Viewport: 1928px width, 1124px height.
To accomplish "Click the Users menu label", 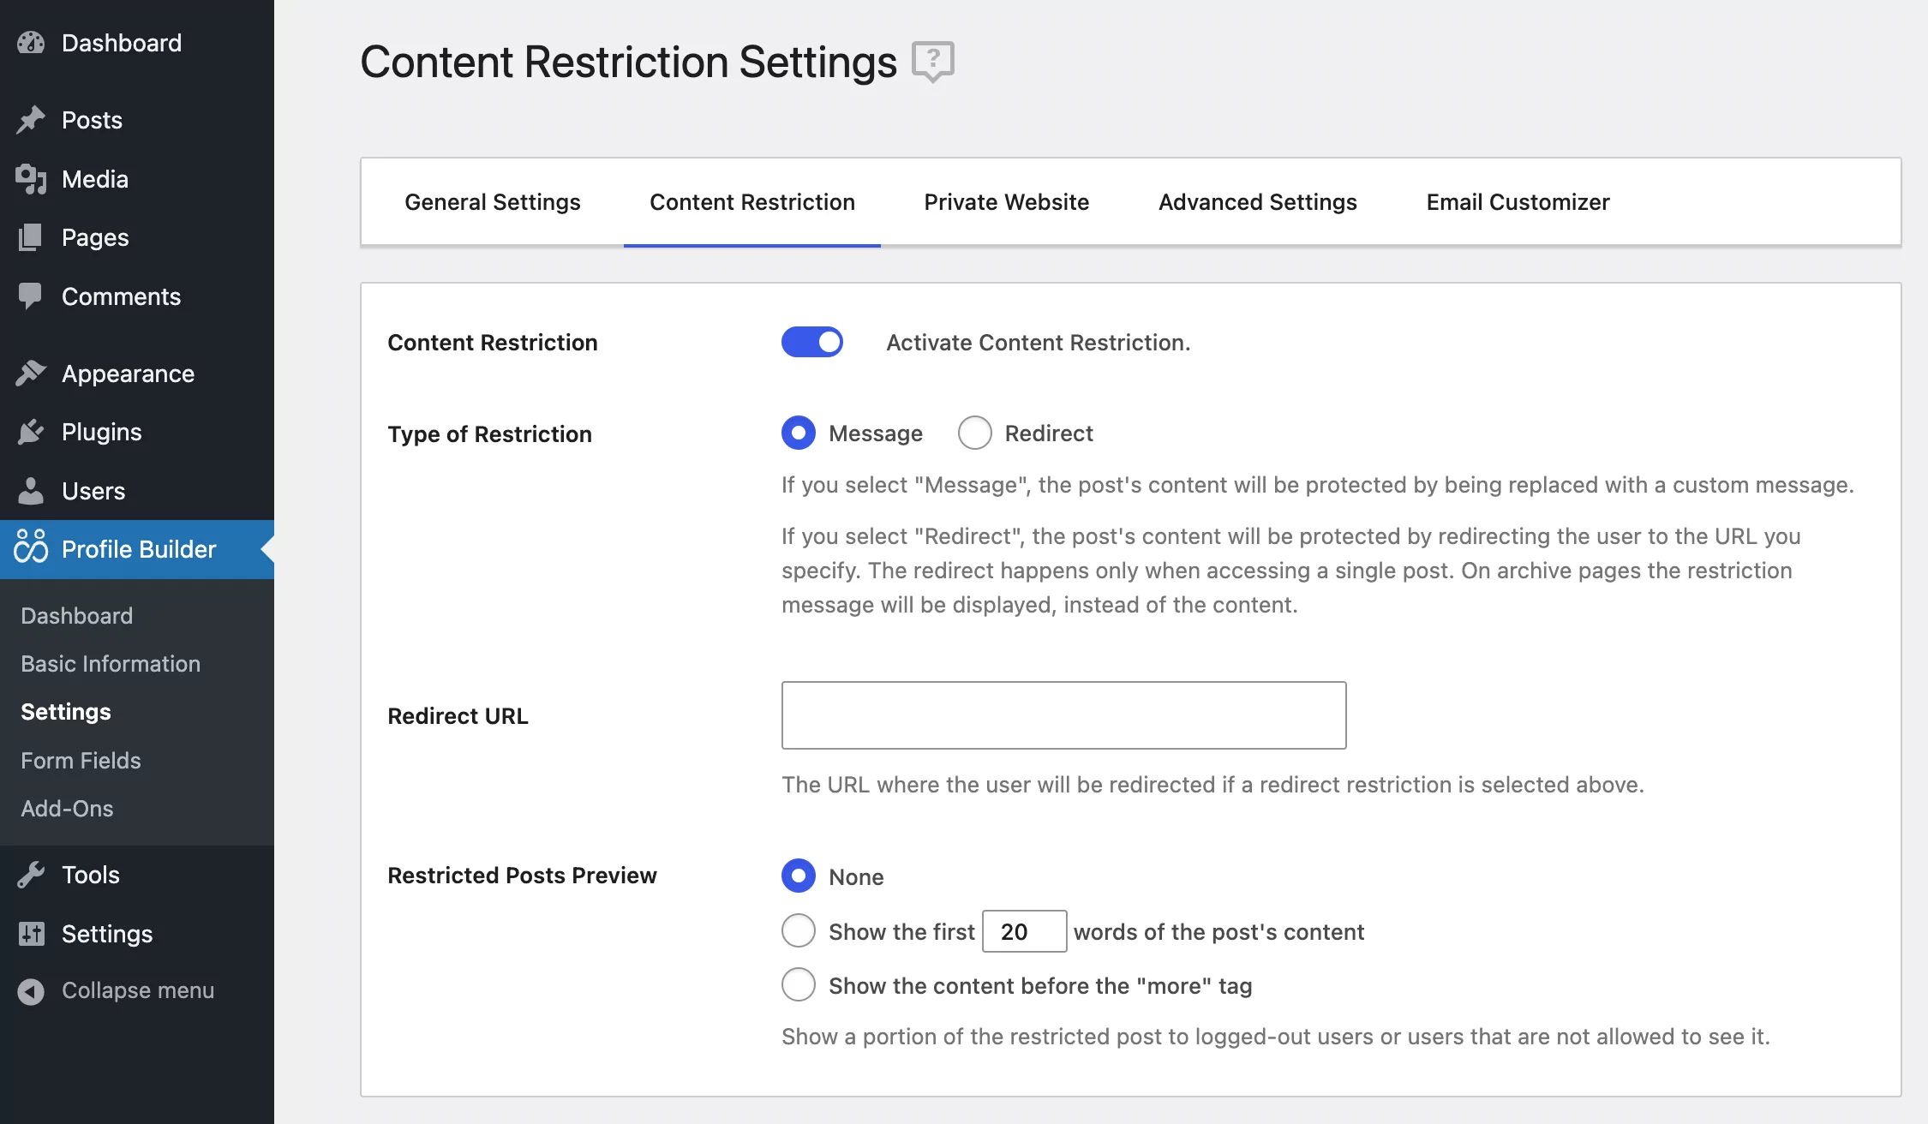I will pyautogui.click(x=93, y=491).
